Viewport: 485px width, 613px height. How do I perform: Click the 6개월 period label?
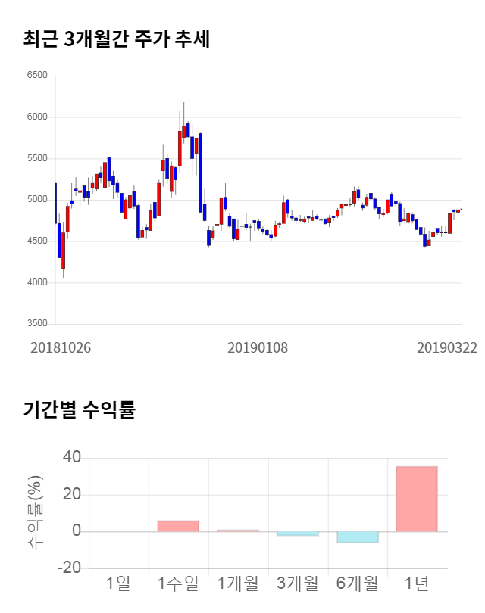pyautogui.click(x=357, y=583)
